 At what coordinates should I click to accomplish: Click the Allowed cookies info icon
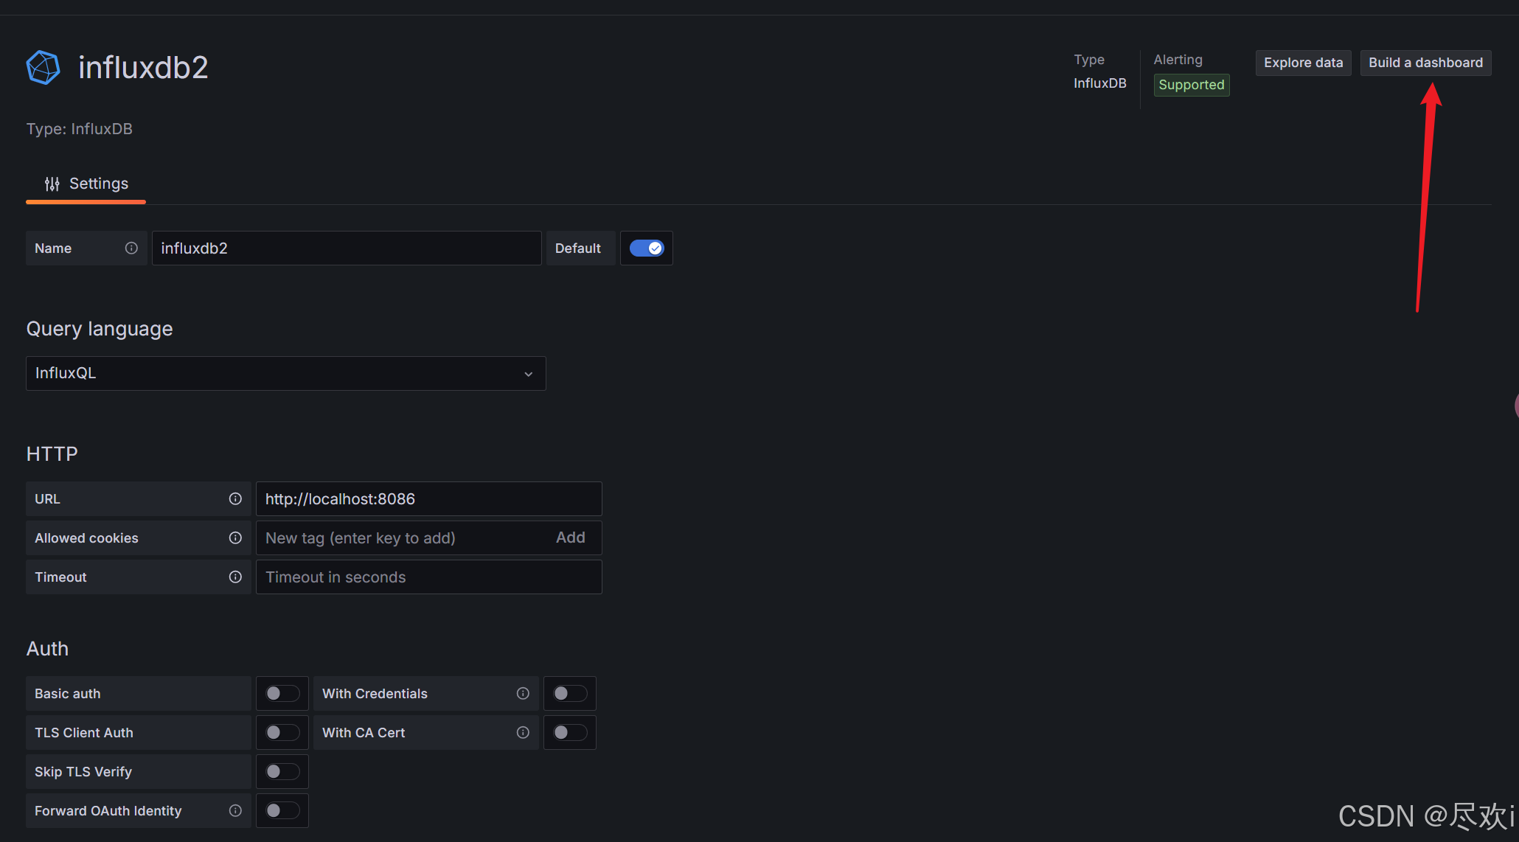(x=235, y=538)
